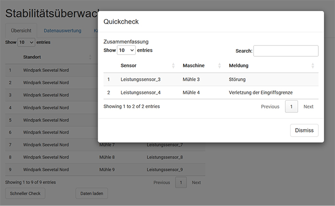Switch to the Übersicht tab
This screenshot has height=206, width=335.
(x=21, y=31)
